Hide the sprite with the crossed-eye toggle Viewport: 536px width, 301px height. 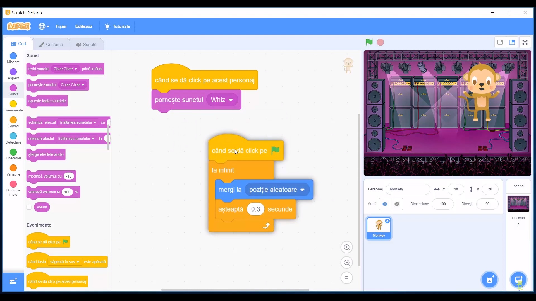click(397, 204)
